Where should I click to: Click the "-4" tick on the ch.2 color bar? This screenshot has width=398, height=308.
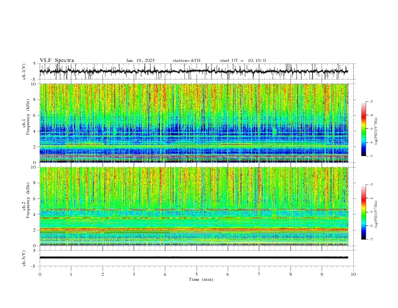370,198
